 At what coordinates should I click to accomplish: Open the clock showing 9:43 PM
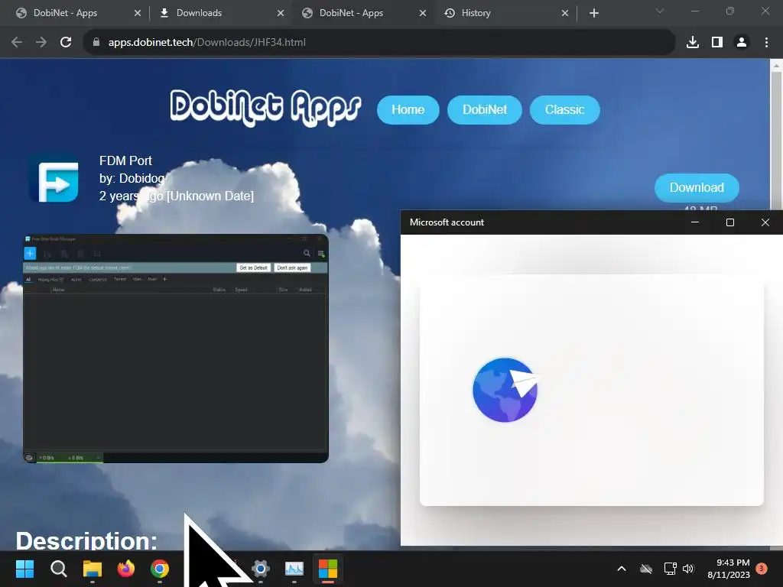coord(729,569)
